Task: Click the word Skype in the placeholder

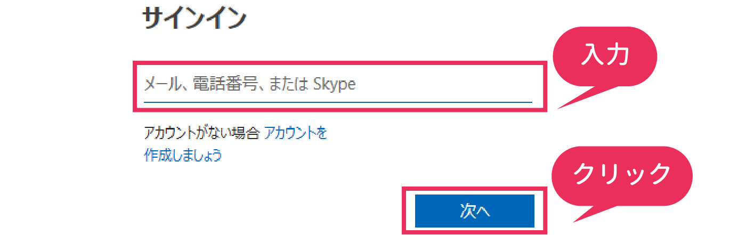Action: [334, 85]
